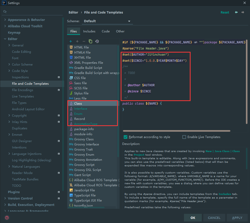Disable Reformat according to style
The image size is (250, 223).
pos(126,137)
